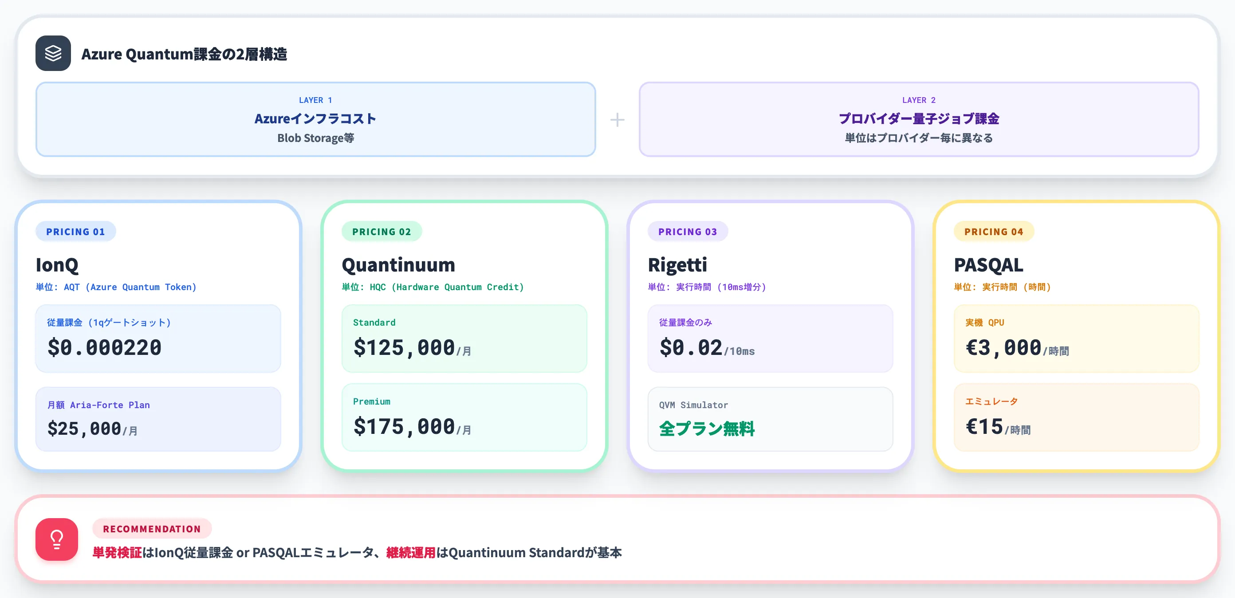Click the PRICING 03 badge
Image resolution: width=1235 pixels, height=598 pixels.
pyautogui.click(x=688, y=232)
